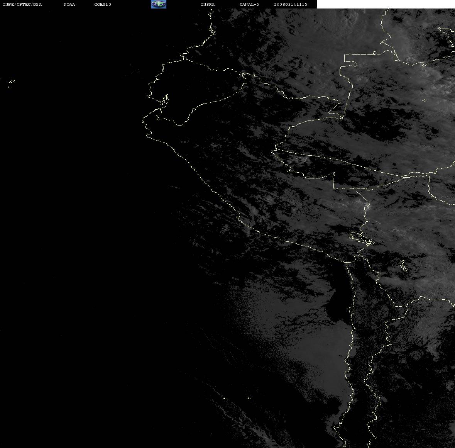Click the small lake outline in Brazil
The height and width of the screenshot is (448, 455).
(425, 100)
